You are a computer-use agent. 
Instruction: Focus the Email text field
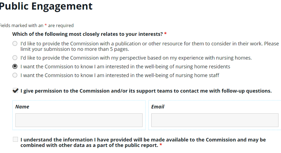(215, 120)
